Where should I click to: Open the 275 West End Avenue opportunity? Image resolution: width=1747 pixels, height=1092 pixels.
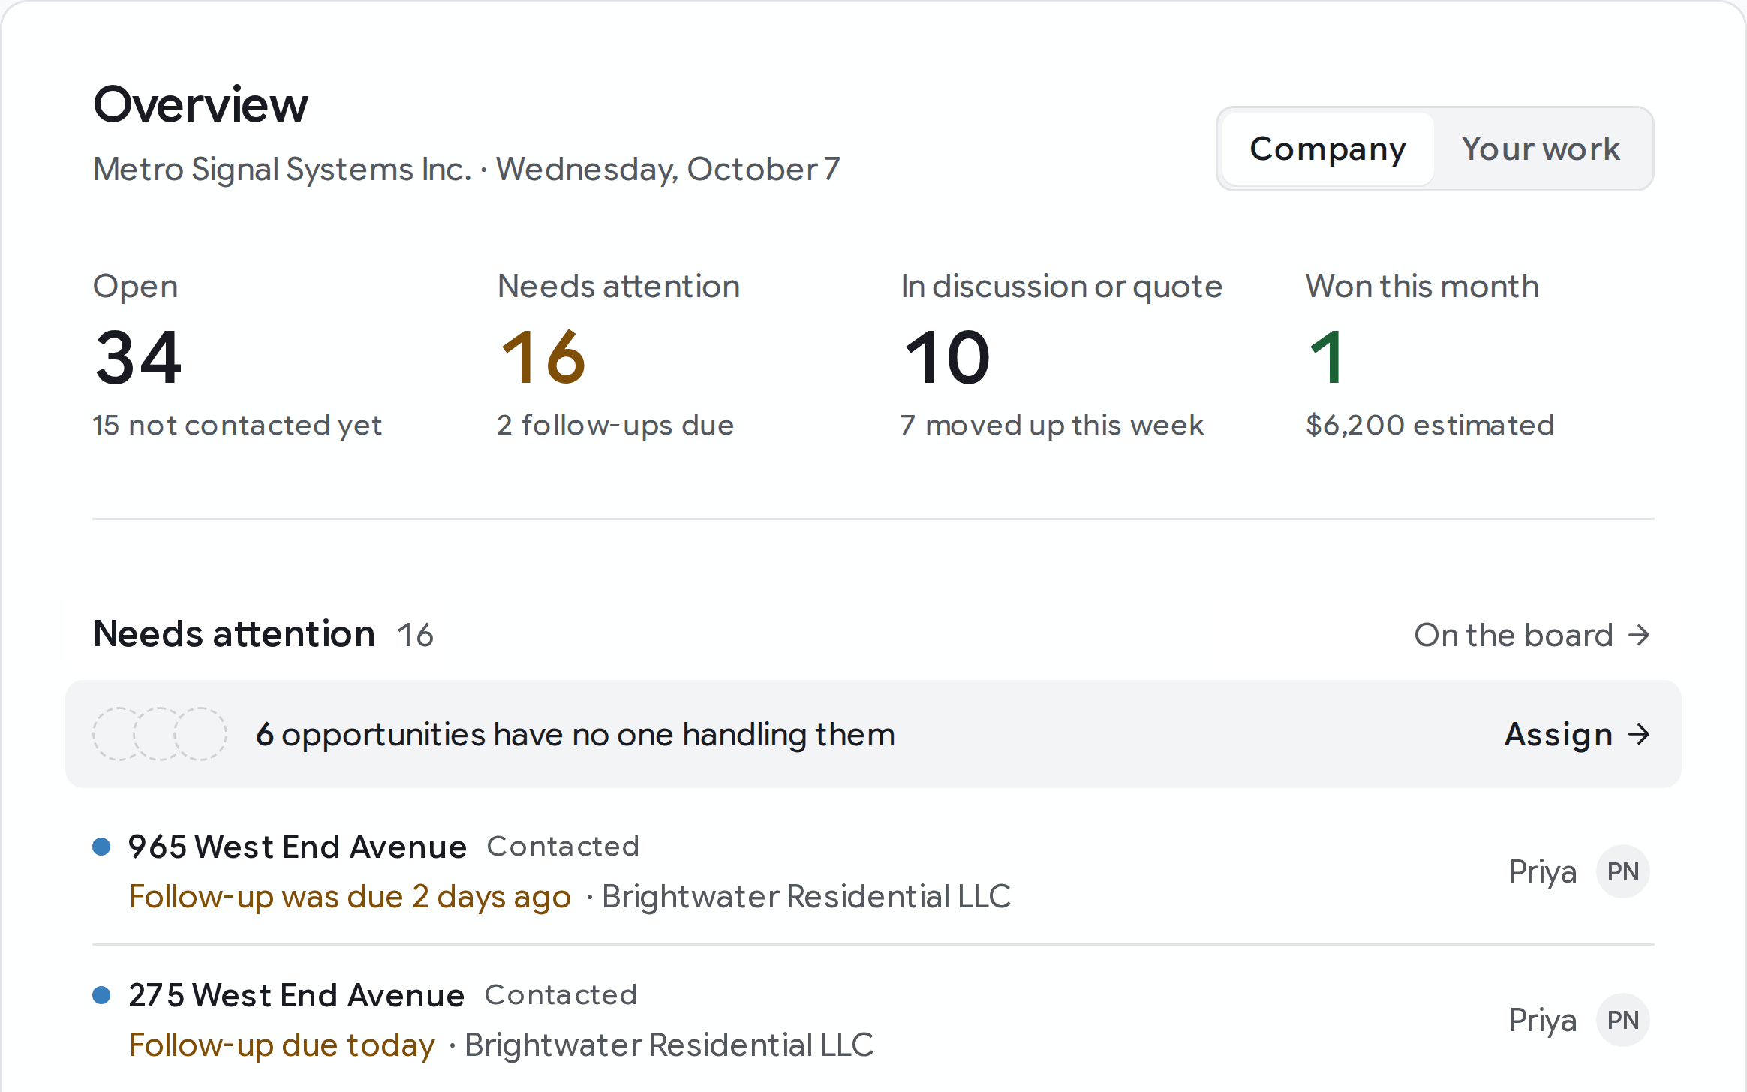pos(296,995)
